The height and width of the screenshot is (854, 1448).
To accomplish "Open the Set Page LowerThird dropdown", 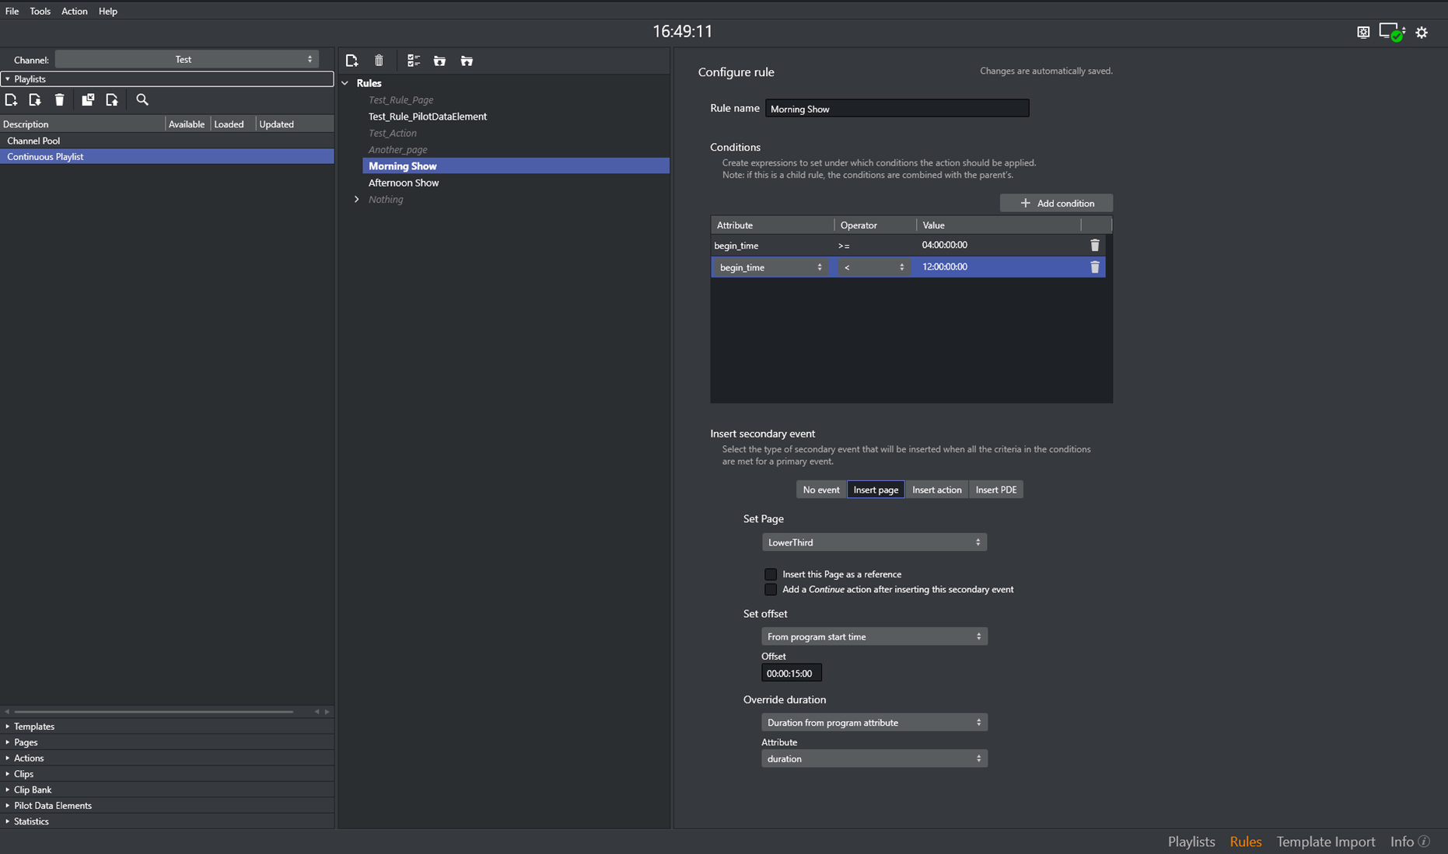I will (x=873, y=542).
